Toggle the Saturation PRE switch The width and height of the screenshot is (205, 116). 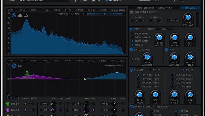[133, 59]
